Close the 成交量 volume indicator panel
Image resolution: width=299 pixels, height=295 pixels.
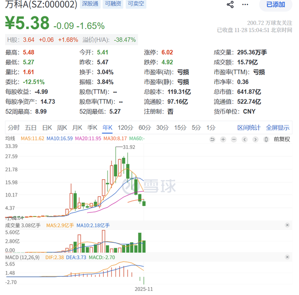point(287,225)
